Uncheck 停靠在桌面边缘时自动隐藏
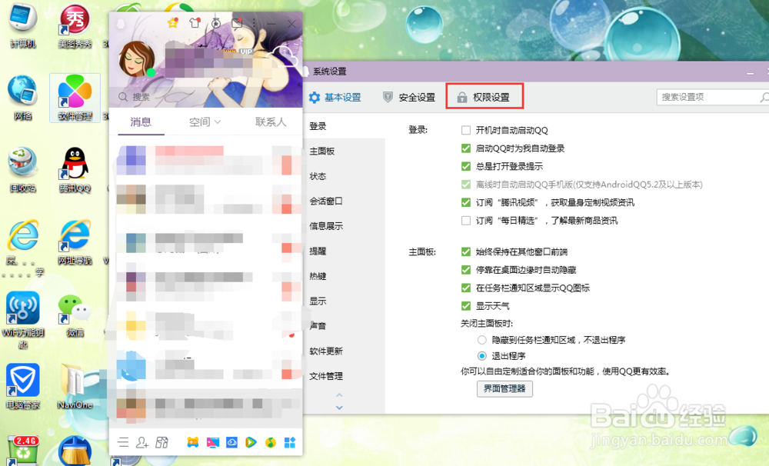The width and height of the screenshot is (769, 466). pos(466,270)
